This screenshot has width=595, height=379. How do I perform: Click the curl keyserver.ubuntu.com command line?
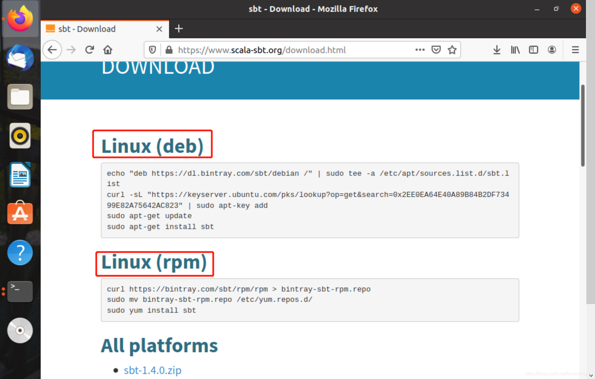[308, 200]
